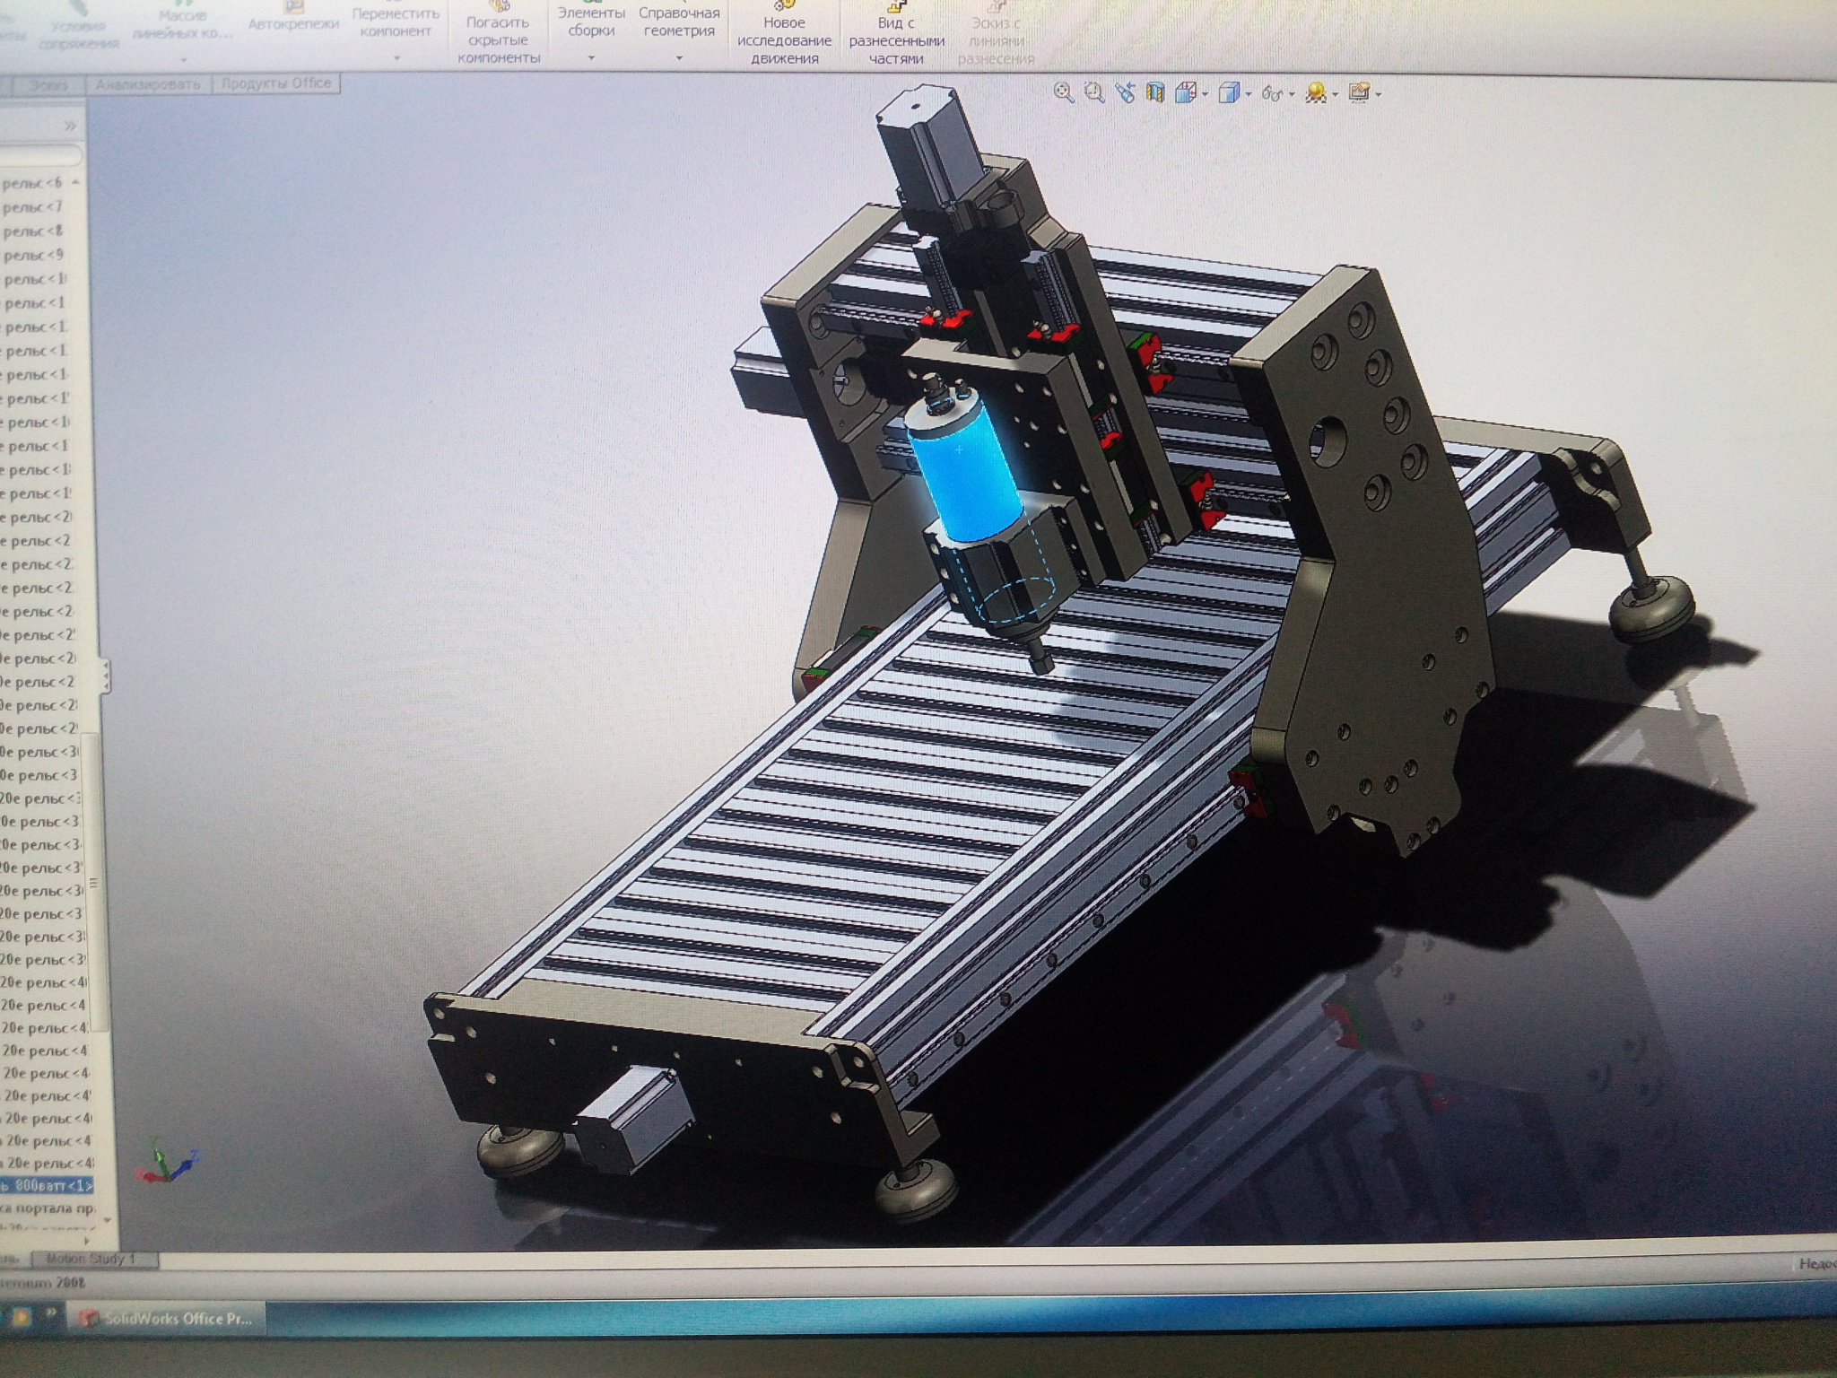The image size is (1837, 1378).
Task: Toggle the Section View icon
Action: 1155,92
